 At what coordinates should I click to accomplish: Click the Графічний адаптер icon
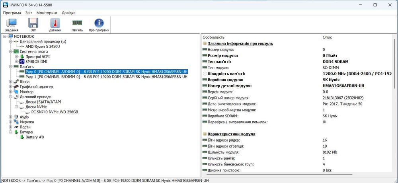pyautogui.click(x=16, y=87)
